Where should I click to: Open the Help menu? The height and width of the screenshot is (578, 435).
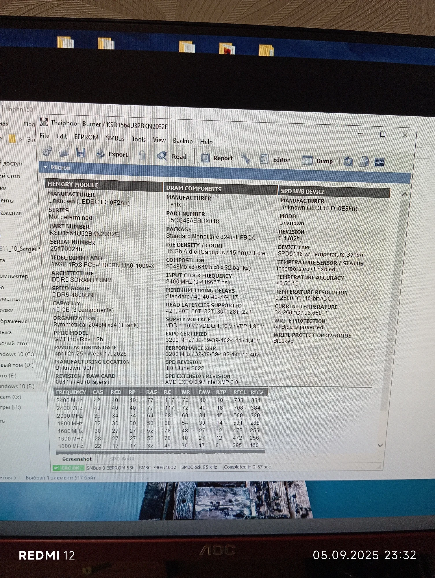(206, 142)
